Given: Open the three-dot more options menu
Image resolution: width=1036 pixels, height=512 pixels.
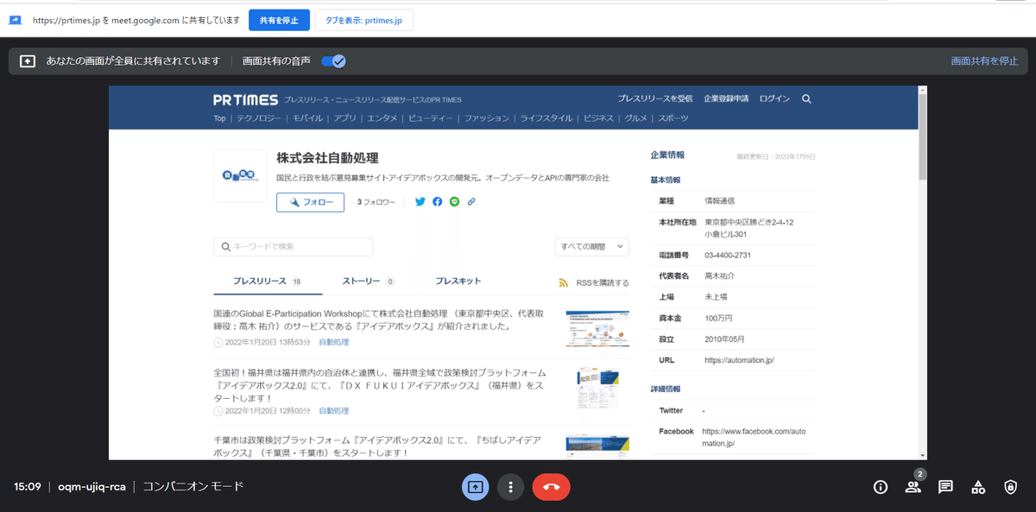Looking at the screenshot, I should click(511, 487).
